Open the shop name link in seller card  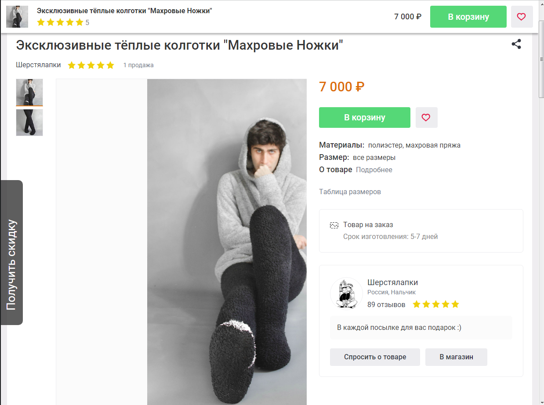coord(392,282)
